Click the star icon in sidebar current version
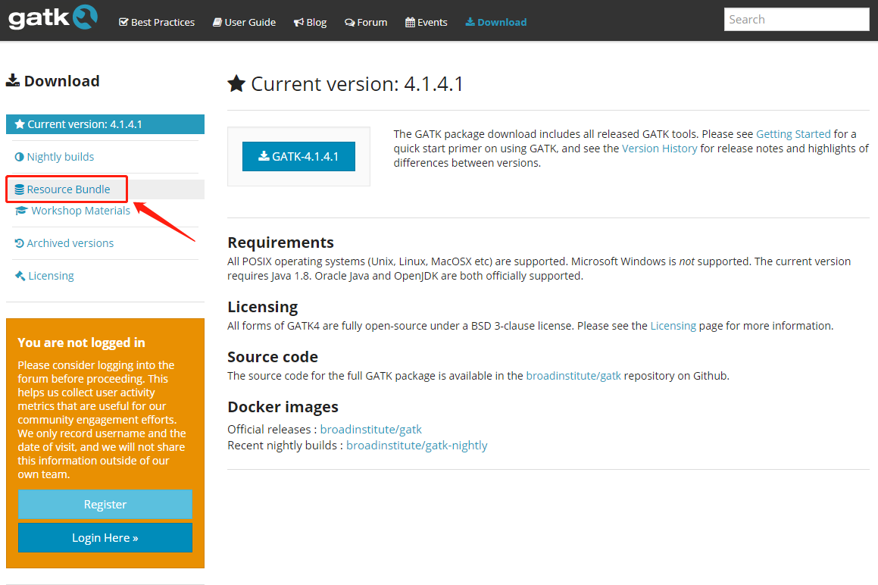 (x=20, y=124)
